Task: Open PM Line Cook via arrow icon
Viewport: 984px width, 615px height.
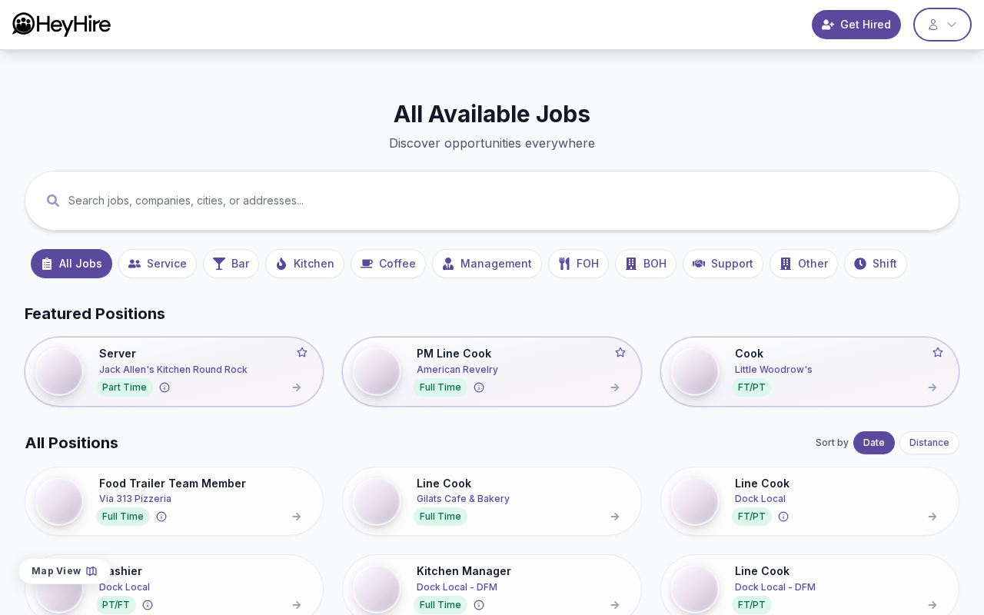Action: coord(615,387)
